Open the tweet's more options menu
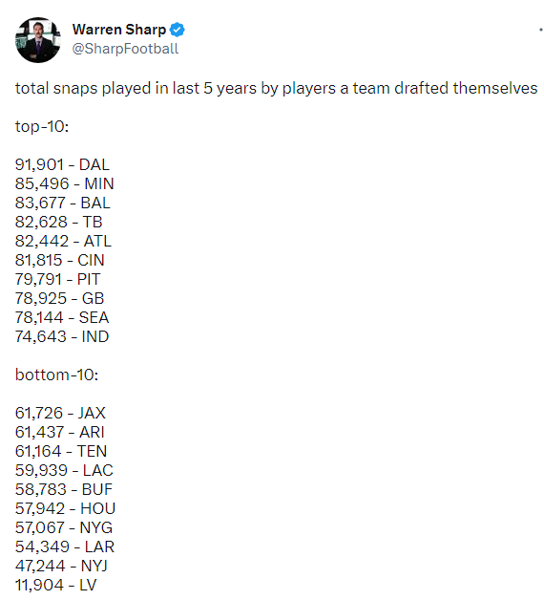This screenshot has height=600, width=544. [x=540, y=30]
